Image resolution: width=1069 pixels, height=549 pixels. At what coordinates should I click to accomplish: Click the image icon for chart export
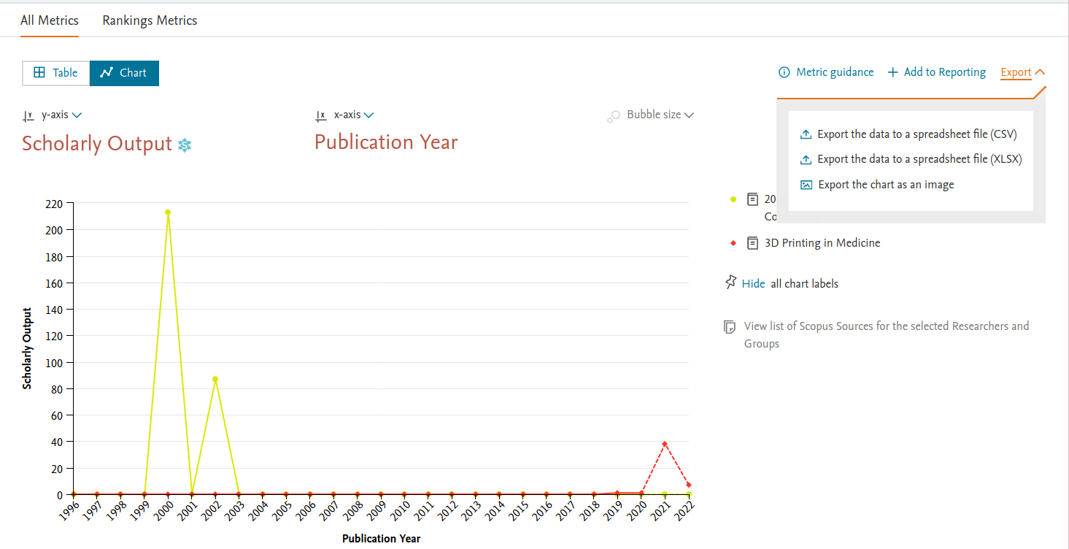(x=806, y=185)
